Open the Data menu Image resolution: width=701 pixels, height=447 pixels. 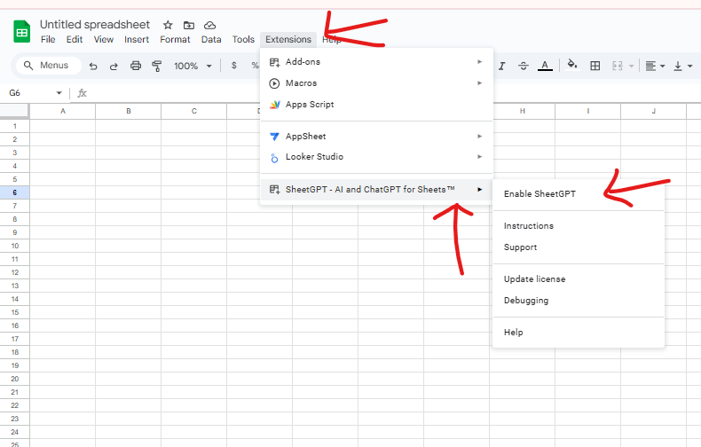click(211, 39)
